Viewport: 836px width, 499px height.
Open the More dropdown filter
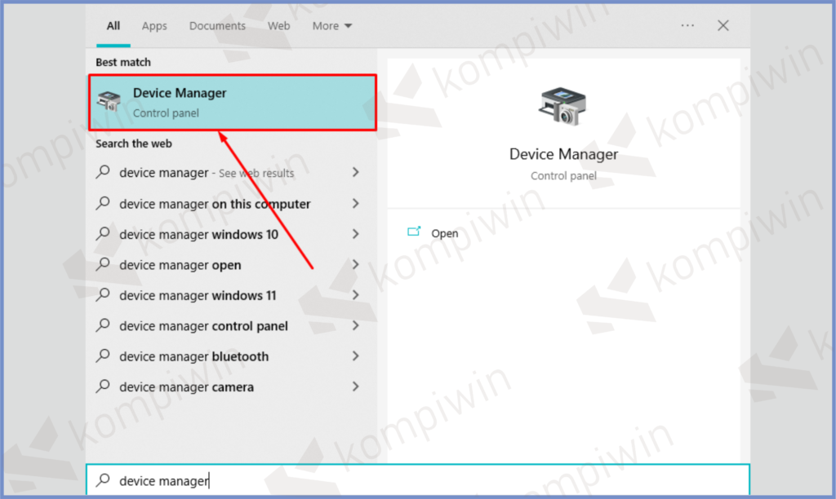point(331,26)
